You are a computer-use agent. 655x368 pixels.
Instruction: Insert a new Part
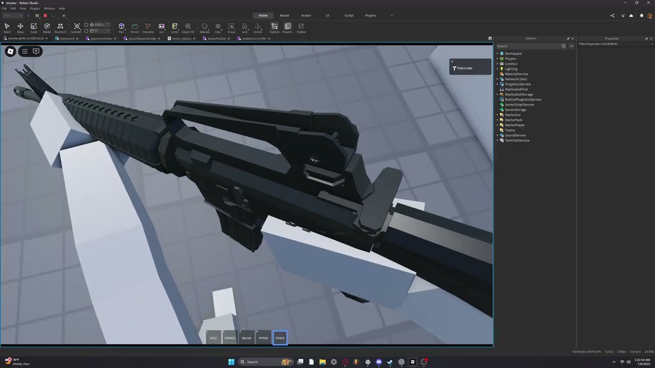pos(121,28)
